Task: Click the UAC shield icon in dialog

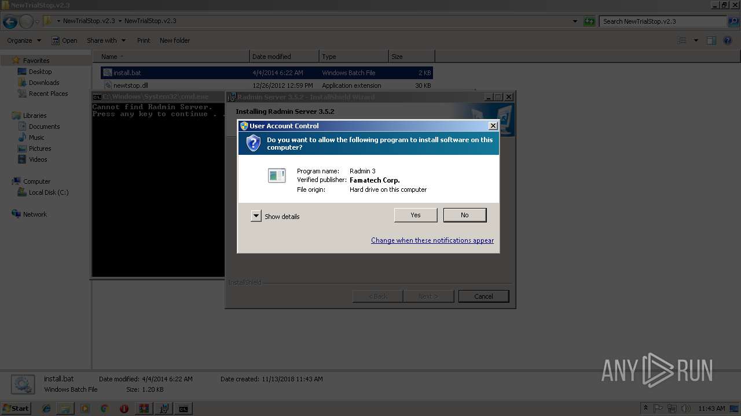Action: click(x=253, y=143)
